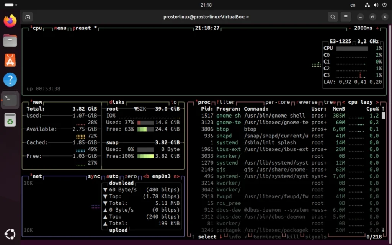Screen dimensions: 392x245
Task: Increase update interval with plus sign
Action: tap(377, 28)
